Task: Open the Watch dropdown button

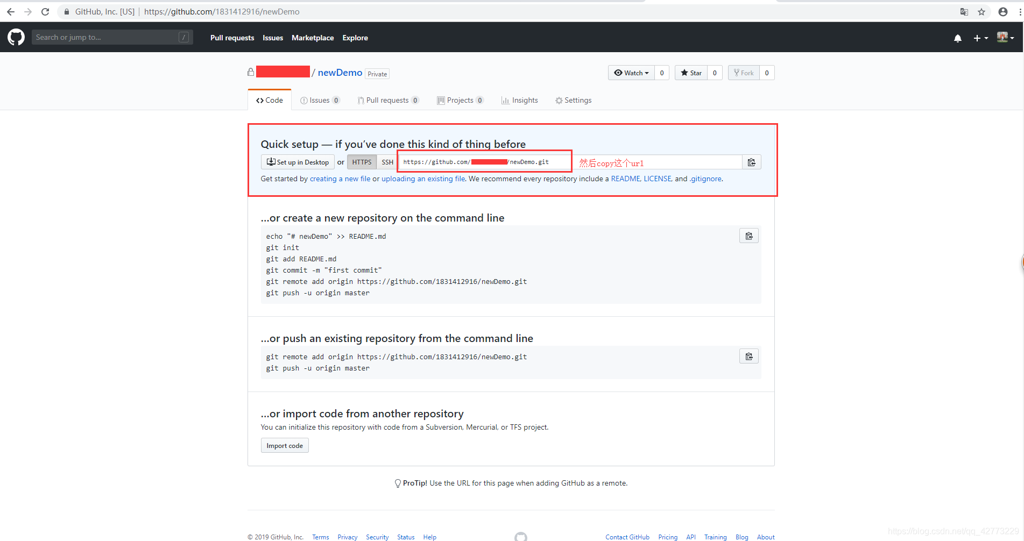Action: tap(632, 73)
